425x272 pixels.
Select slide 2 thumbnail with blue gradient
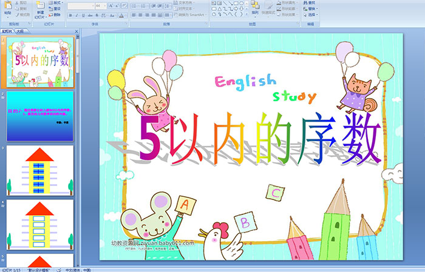40,116
